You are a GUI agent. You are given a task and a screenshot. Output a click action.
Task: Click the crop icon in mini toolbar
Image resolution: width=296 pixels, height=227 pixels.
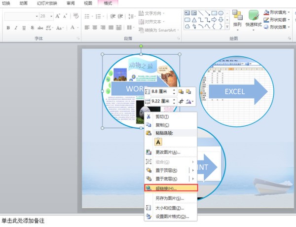pyautogui.click(x=181, y=101)
